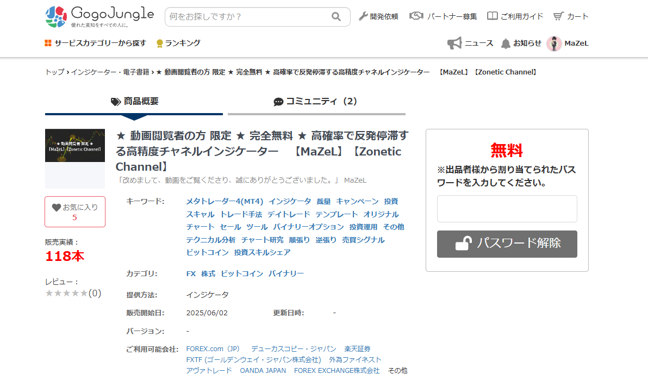Open keyword デイトレード
This screenshot has height=380, width=648.
coord(289,215)
